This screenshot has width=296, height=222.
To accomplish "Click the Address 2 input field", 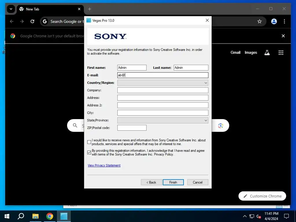I will (x=163, y=105).
